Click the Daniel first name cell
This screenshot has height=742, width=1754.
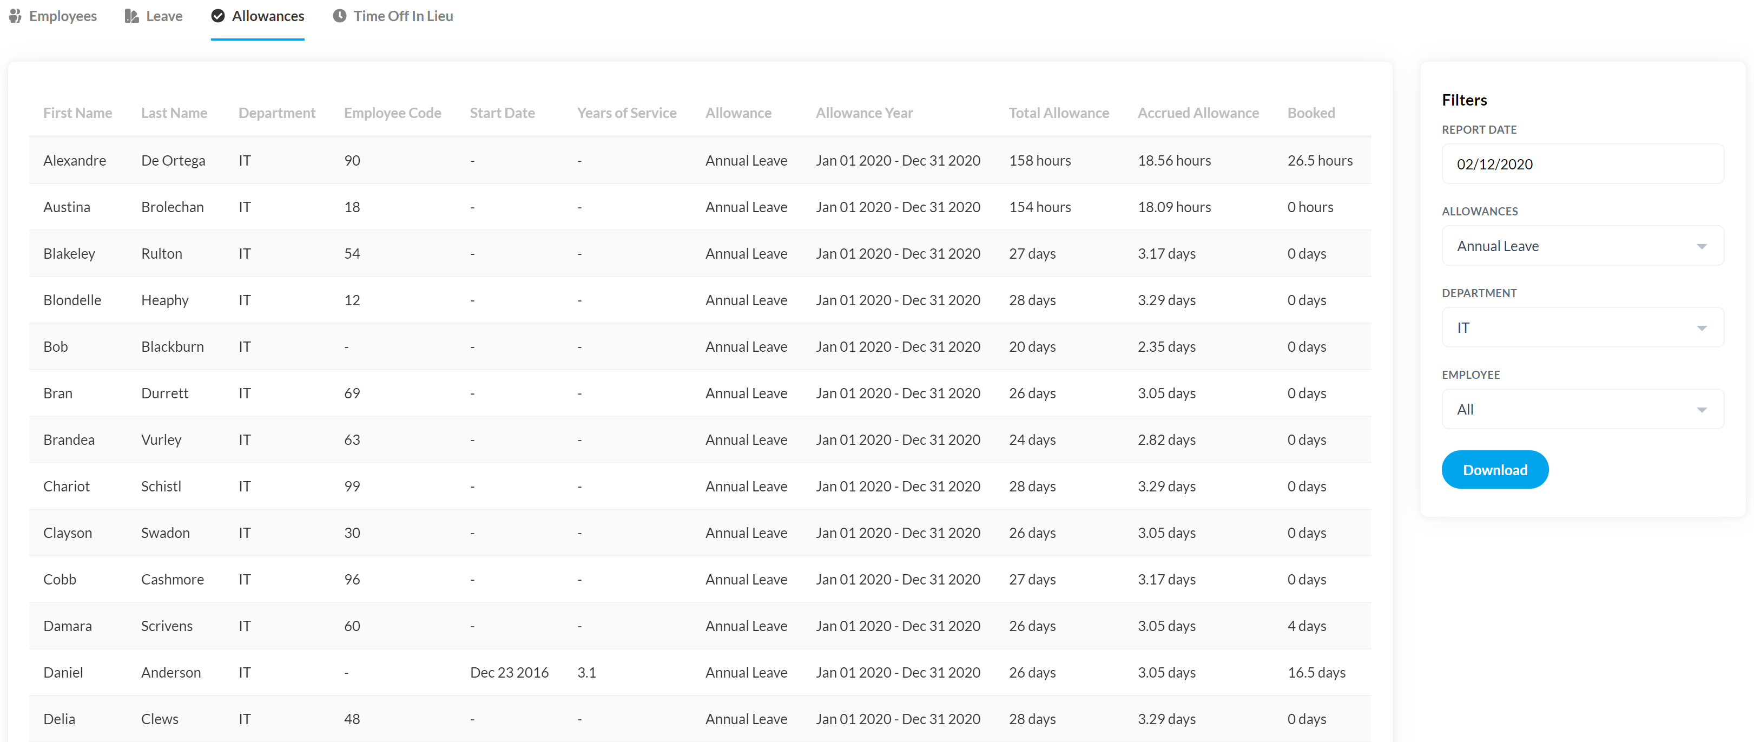click(x=63, y=673)
